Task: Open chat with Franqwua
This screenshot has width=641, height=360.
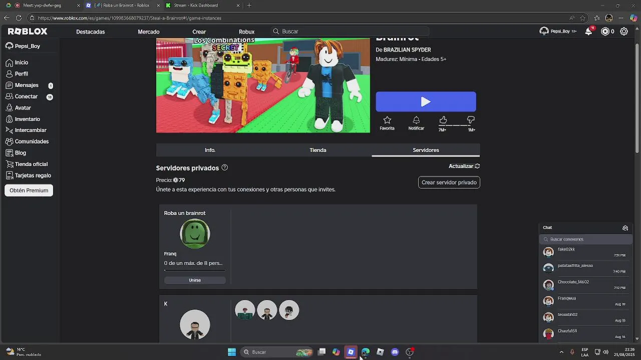Action: 586,301
